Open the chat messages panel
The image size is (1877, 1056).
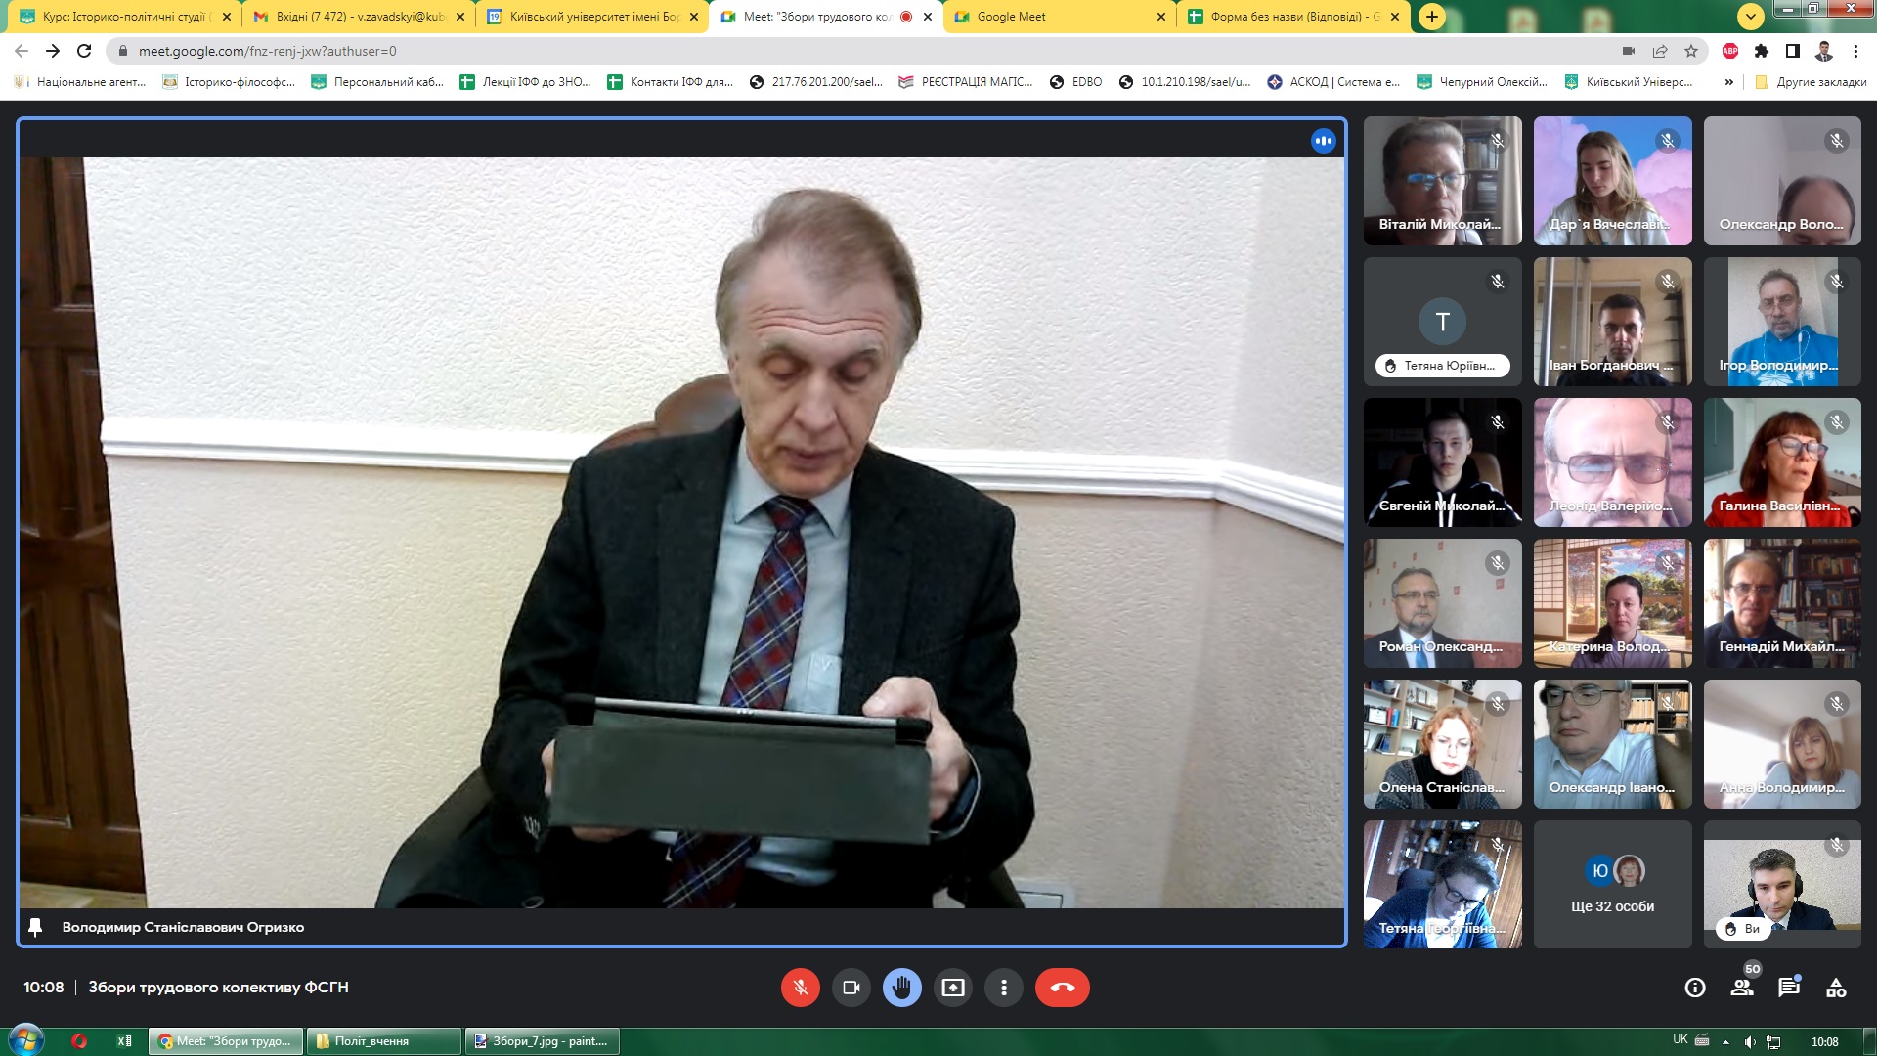pyautogui.click(x=1789, y=988)
